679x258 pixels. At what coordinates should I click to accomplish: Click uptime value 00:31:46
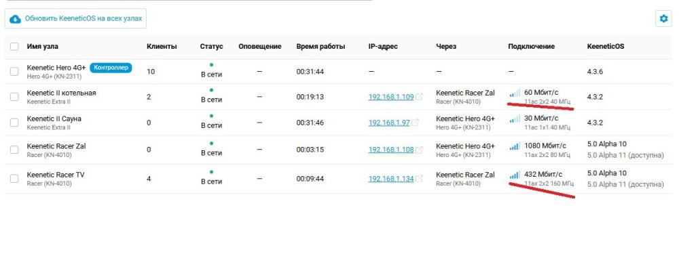tap(310, 123)
